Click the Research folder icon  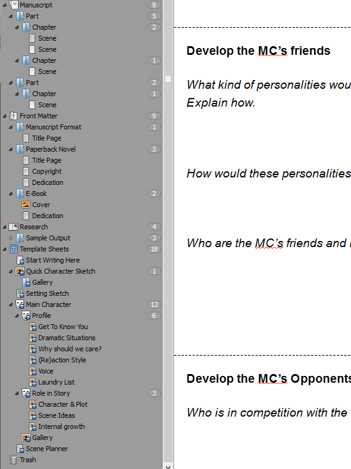click(x=14, y=227)
